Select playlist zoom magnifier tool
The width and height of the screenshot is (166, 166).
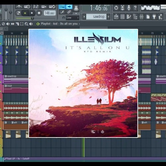[x=26, y=24]
